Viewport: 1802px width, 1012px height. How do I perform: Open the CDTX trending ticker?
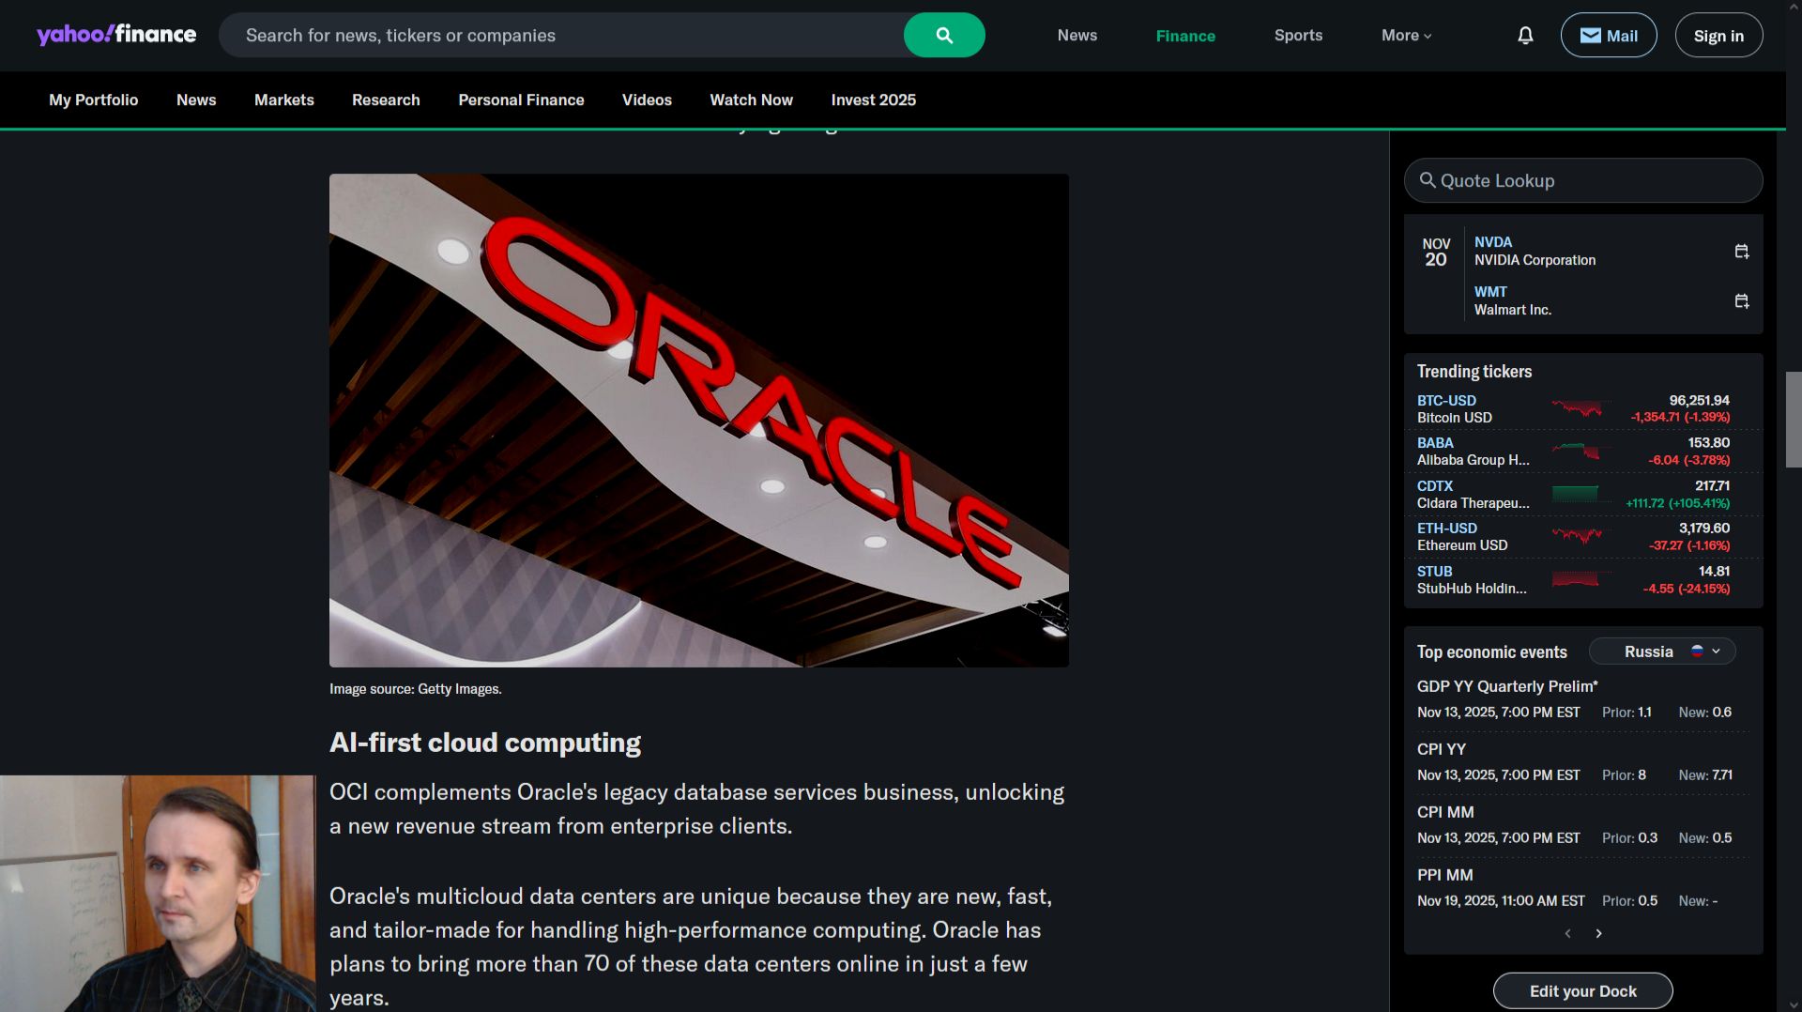pos(1435,486)
